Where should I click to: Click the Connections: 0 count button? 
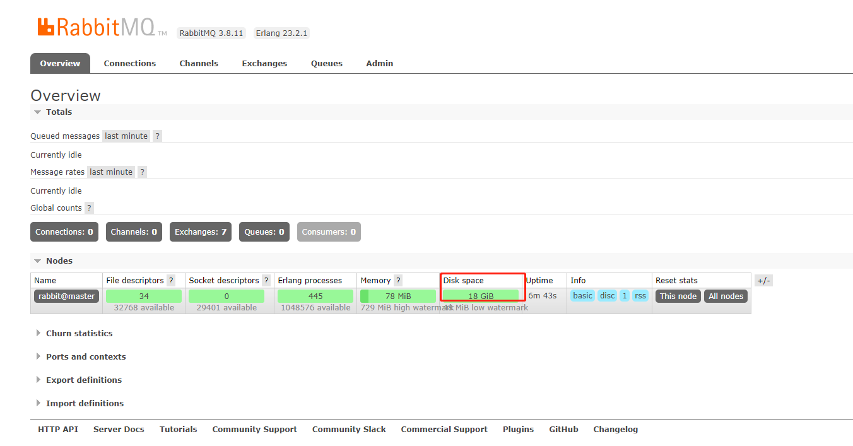tap(64, 232)
